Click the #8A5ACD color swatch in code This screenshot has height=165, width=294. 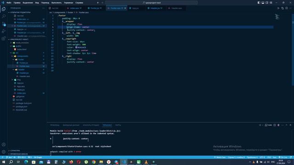tap(76, 47)
